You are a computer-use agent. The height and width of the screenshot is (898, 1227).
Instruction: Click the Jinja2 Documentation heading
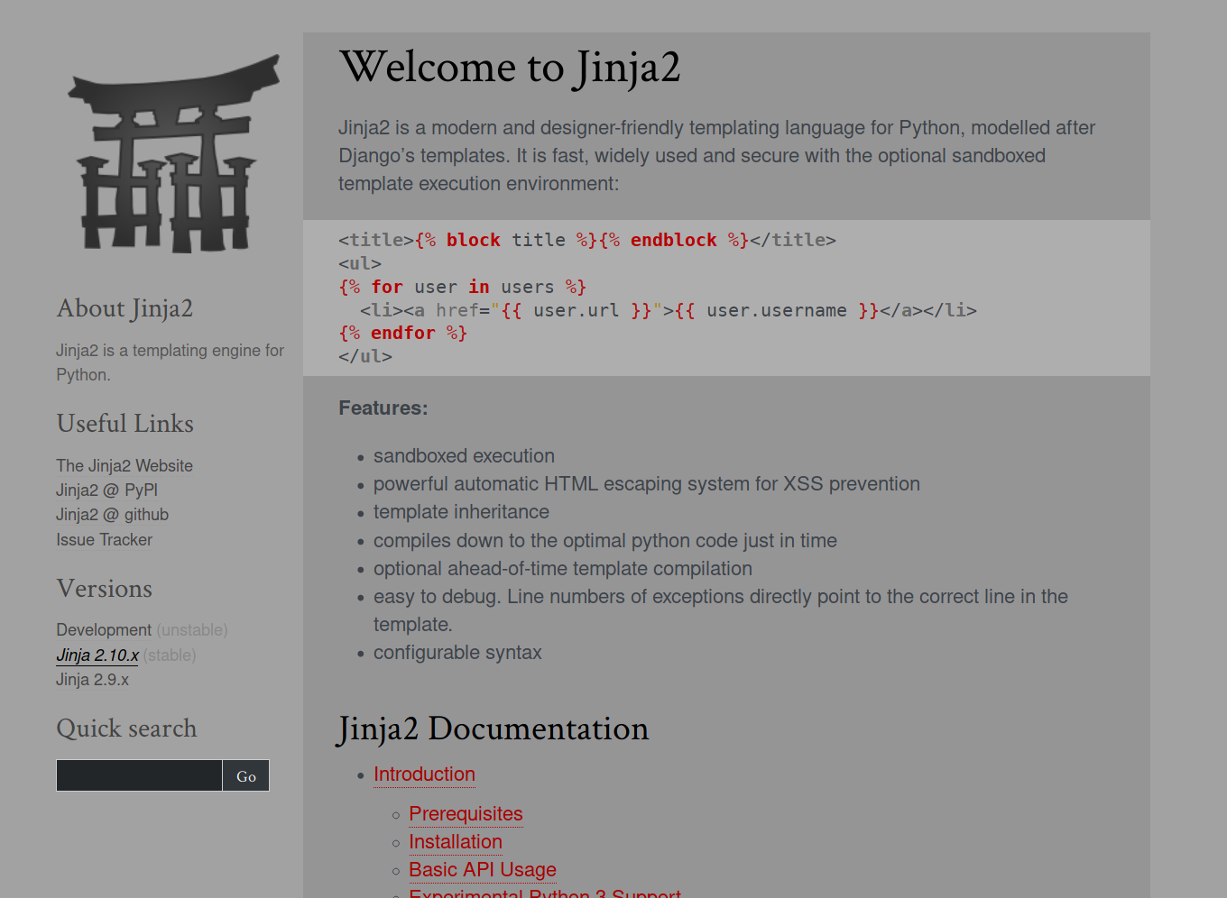coord(494,728)
